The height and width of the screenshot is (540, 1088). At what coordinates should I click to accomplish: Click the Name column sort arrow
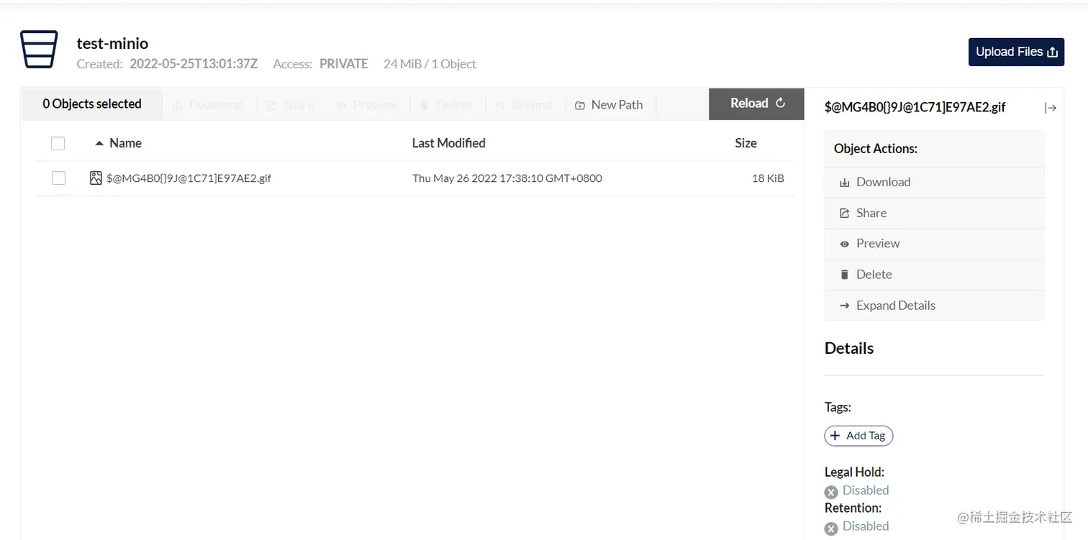99,143
